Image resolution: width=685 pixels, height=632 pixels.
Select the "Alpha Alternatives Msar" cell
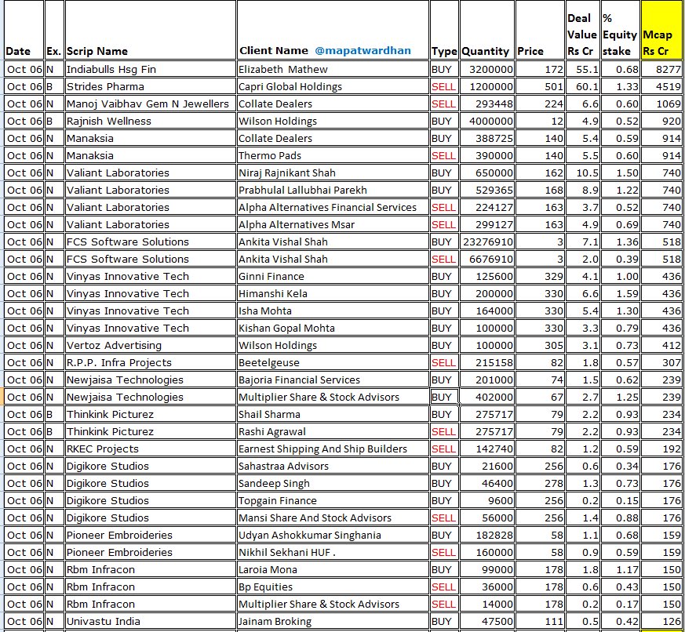[x=333, y=224]
